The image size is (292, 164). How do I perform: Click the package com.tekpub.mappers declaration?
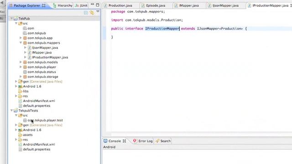point(138,11)
